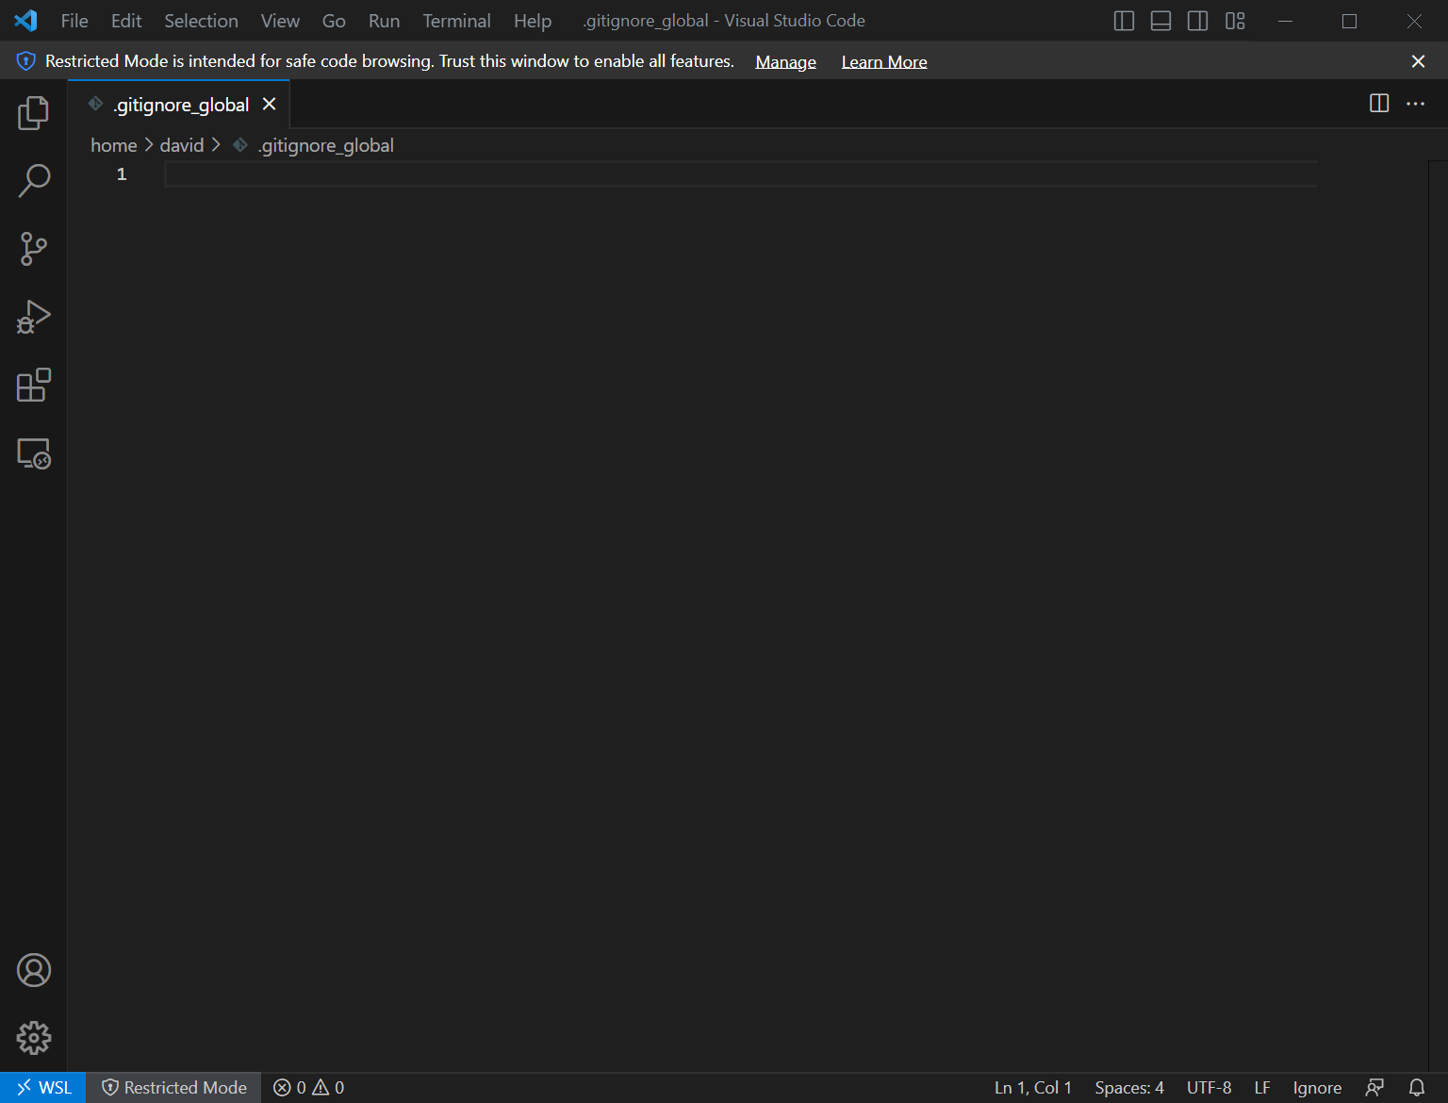Toggle the secondary side bar

pos(1197,20)
